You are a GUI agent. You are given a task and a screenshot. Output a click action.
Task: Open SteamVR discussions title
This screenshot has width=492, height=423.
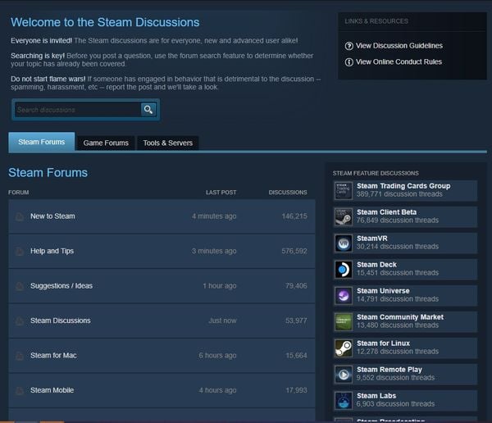[372, 239]
